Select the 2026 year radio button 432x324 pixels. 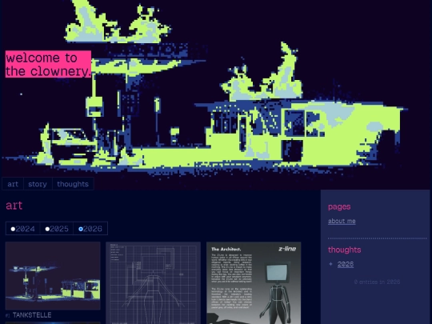(81, 229)
